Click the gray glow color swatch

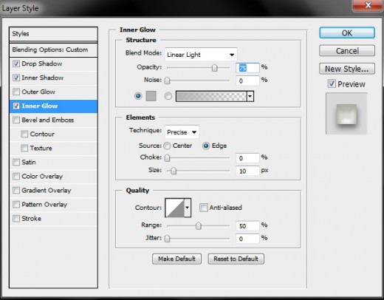coord(151,96)
